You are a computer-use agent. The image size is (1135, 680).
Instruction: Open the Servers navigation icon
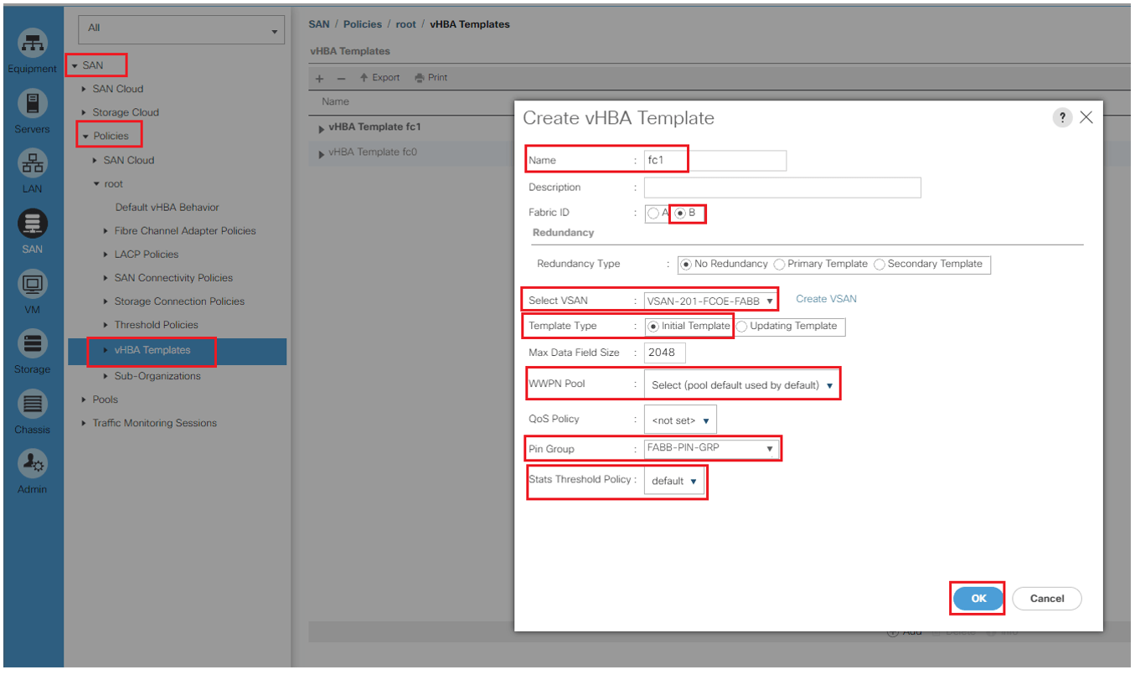pos(33,103)
